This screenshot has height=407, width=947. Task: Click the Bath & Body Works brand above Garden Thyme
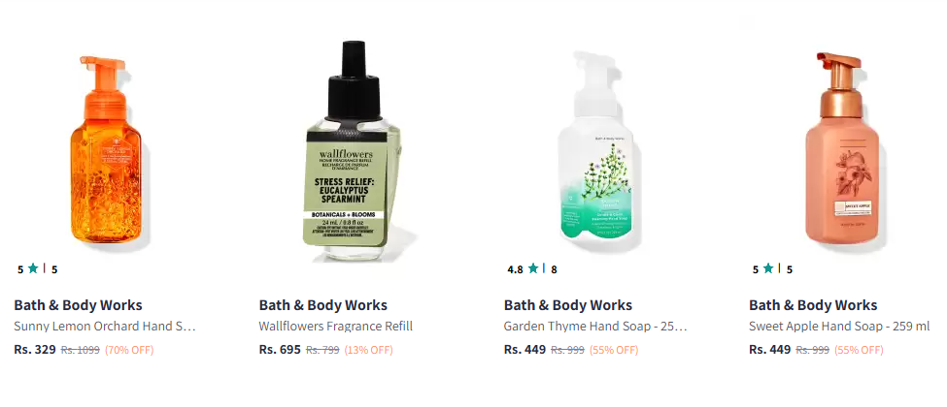click(568, 305)
